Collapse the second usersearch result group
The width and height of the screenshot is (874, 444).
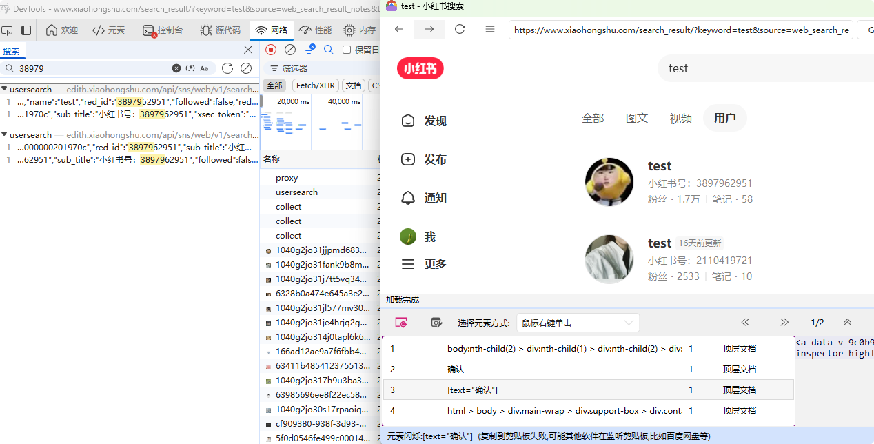(4, 135)
